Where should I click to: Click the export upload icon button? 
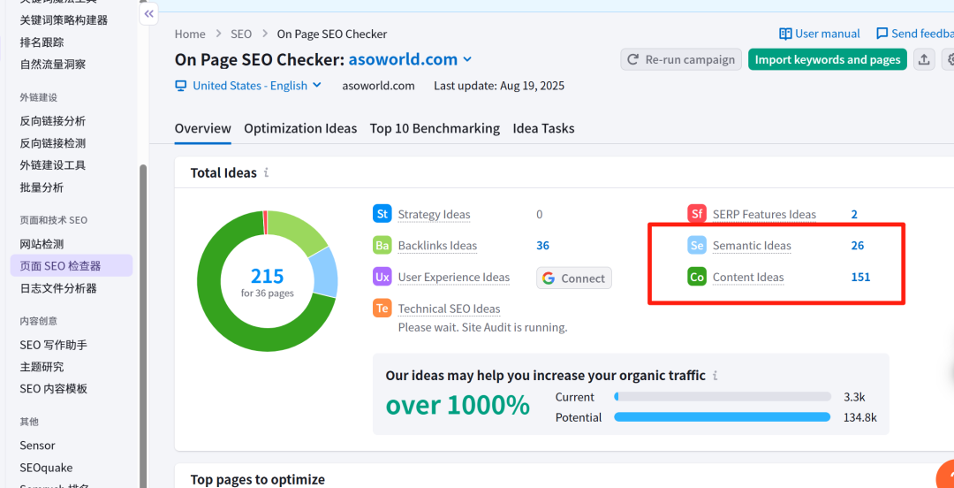(924, 60)
